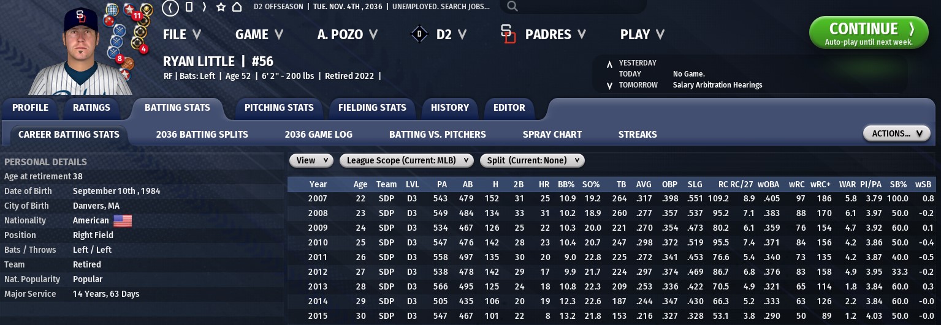The image size is (941, 325).
Task: Open the Split dropdown
Action: [x=532, y=160]
